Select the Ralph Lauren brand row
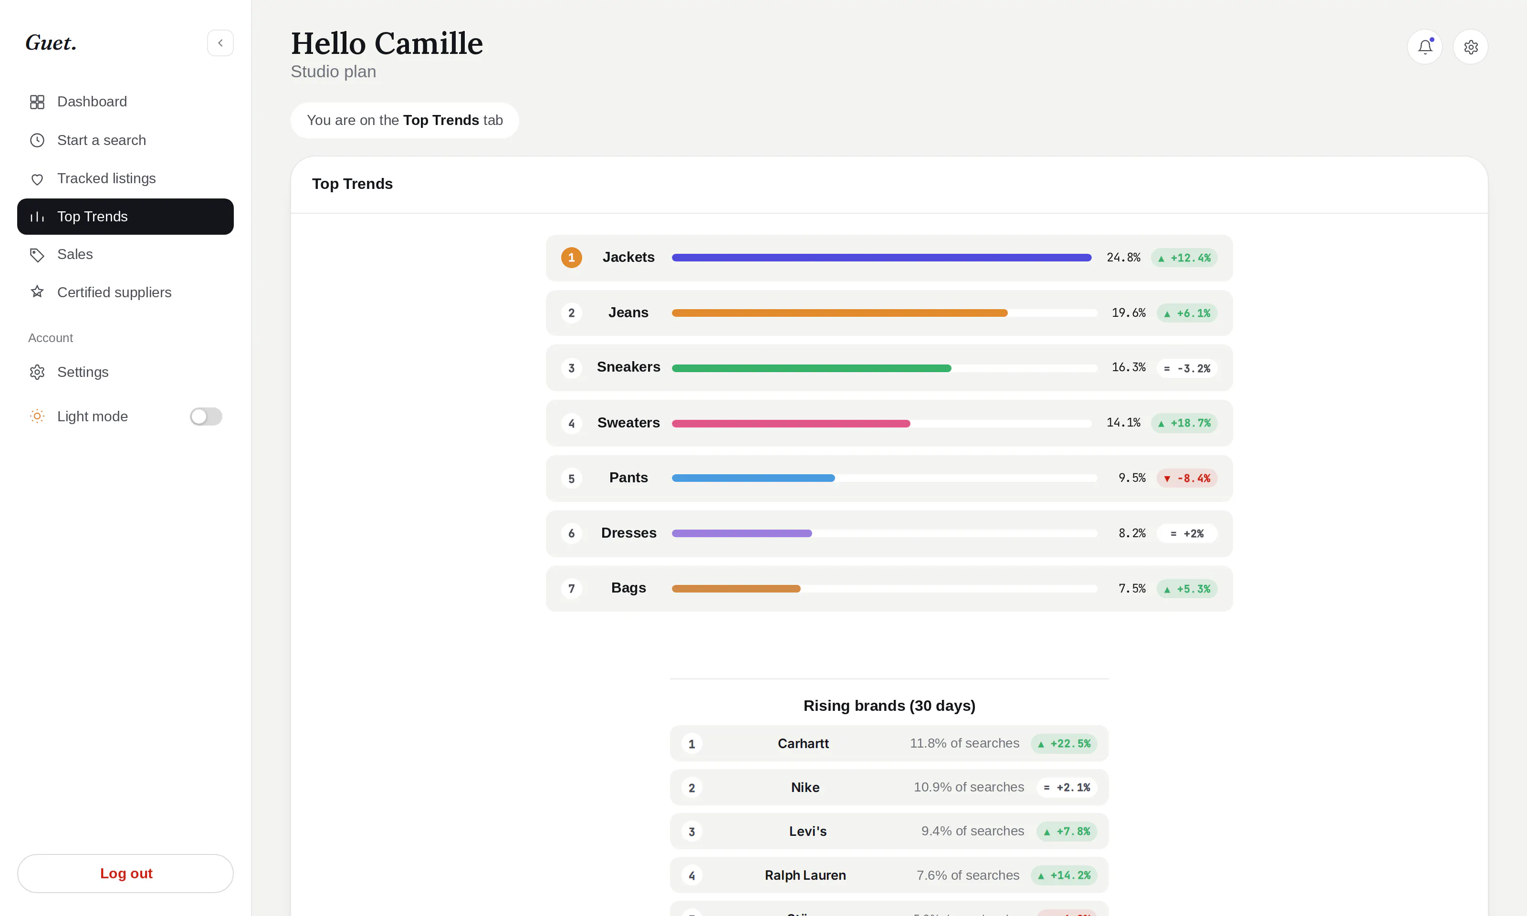The height and width of the screenshot is (916, 1527). coord(889,874)
